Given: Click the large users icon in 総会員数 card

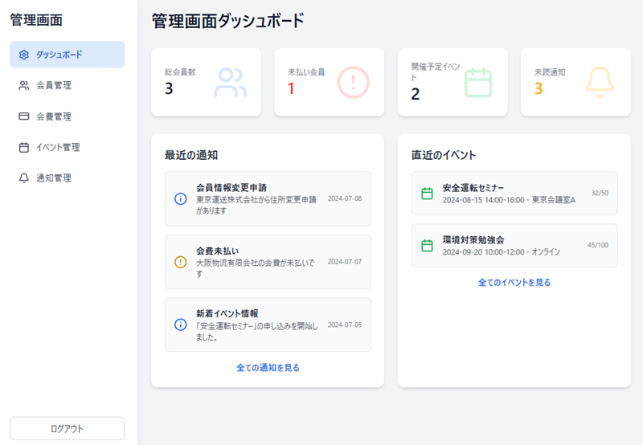Looking at the screenshot, I should [x=230, y=83].
